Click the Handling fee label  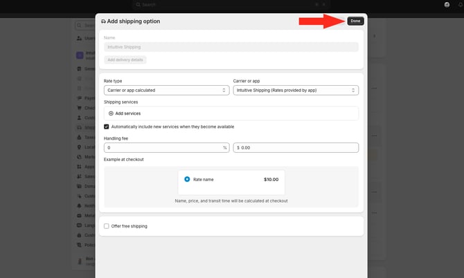116,138
